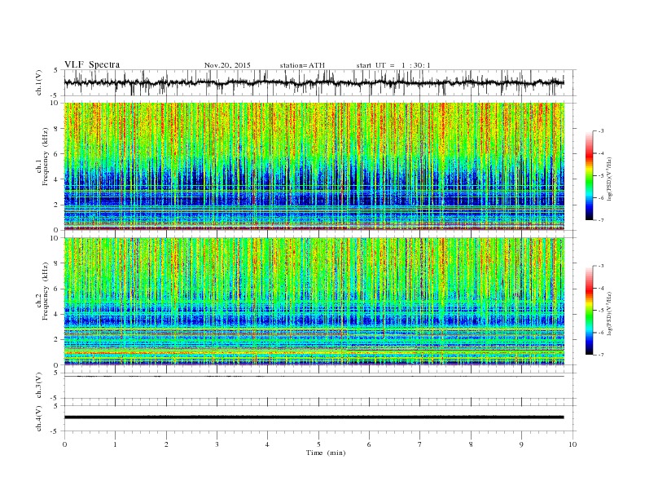Click the '6' kHz tick on ch.1 frequency axis

56,154
